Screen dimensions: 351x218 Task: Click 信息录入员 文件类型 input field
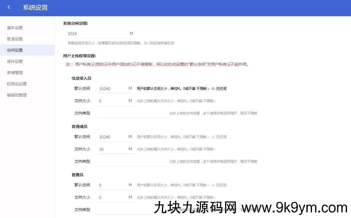132,113
